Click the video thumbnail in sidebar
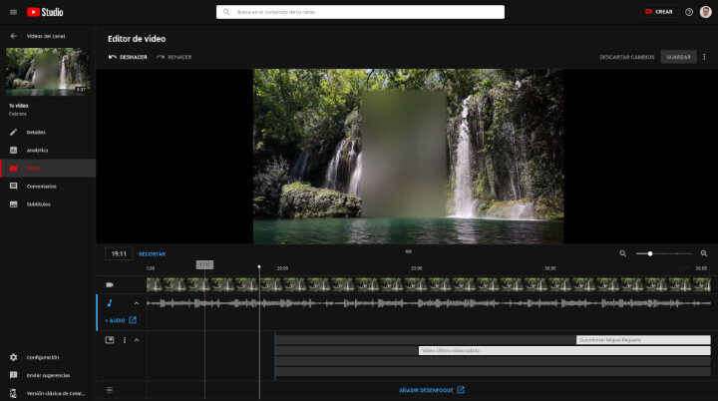The image size is (718, 401). click(x=48, y=72)
